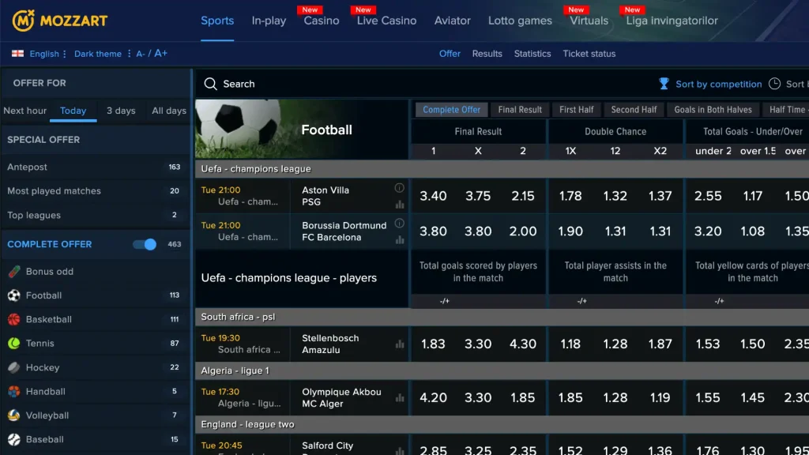The width and height of the screenshot is (809, 455).
Task: Open Most played matches
Action: tap(96, 191)
